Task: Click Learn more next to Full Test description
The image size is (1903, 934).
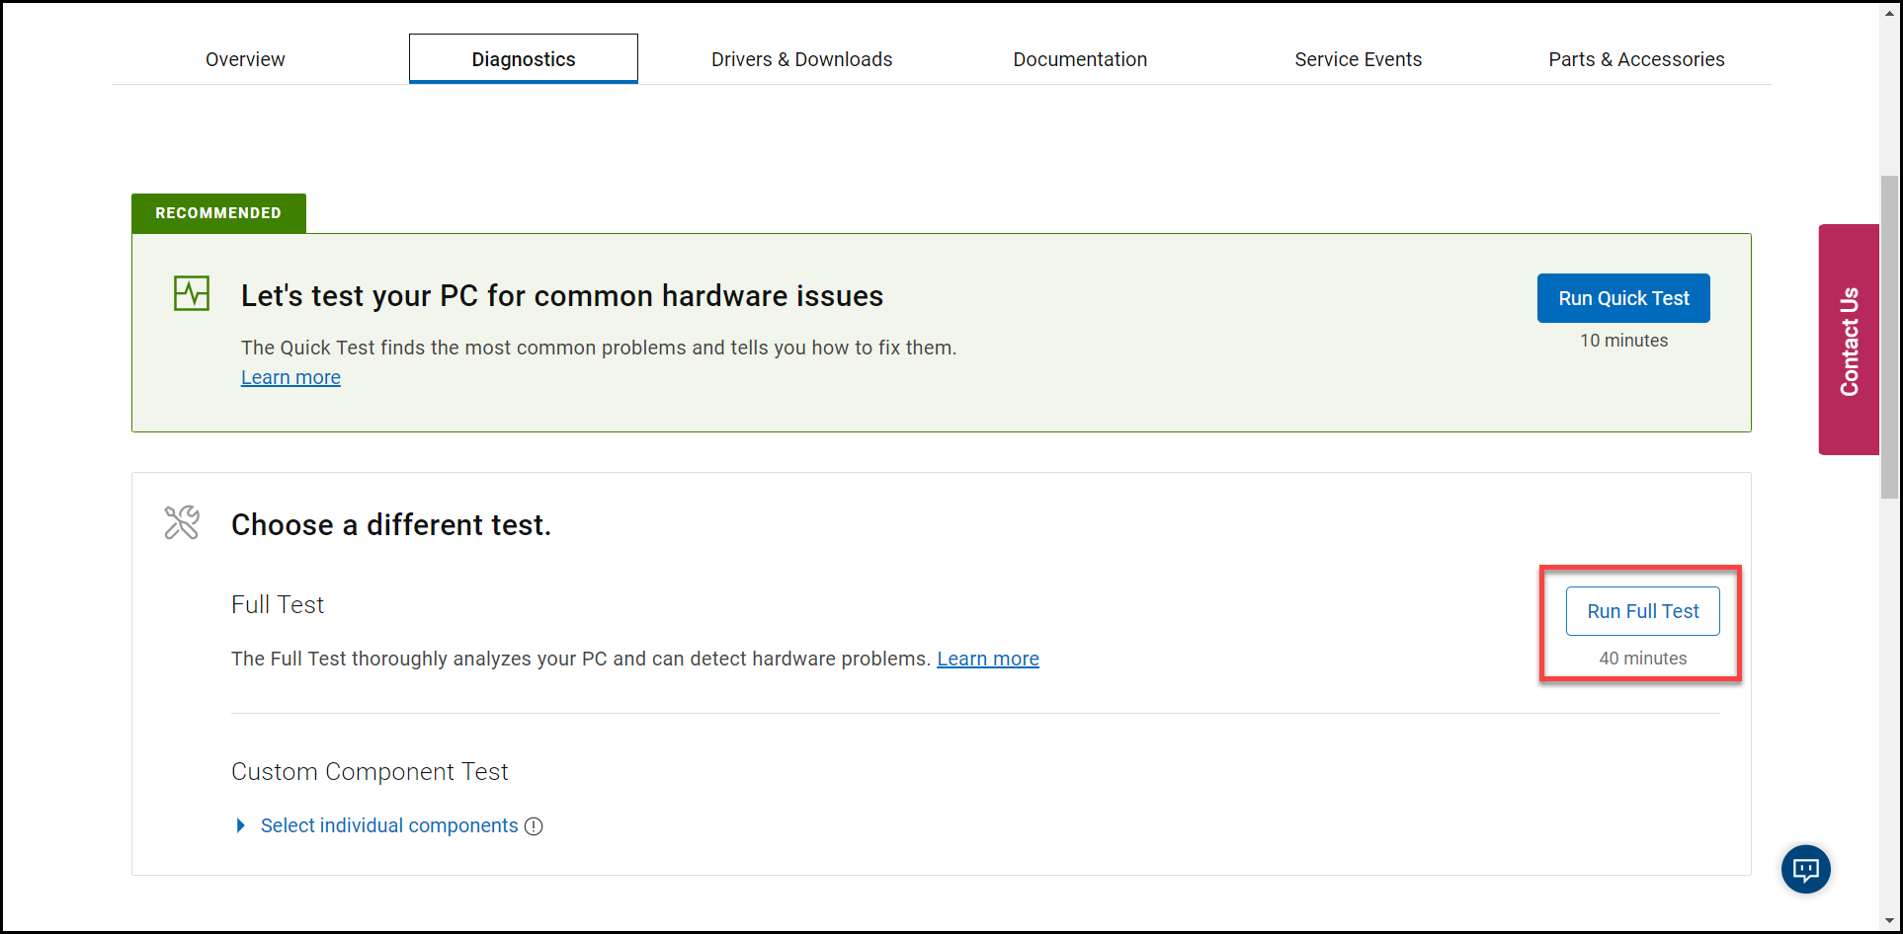Action: tap(987, 658)
